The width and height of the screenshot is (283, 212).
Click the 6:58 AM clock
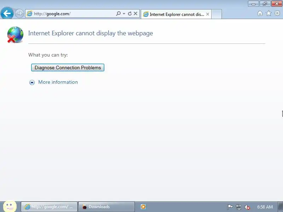(x=265, y=207)
